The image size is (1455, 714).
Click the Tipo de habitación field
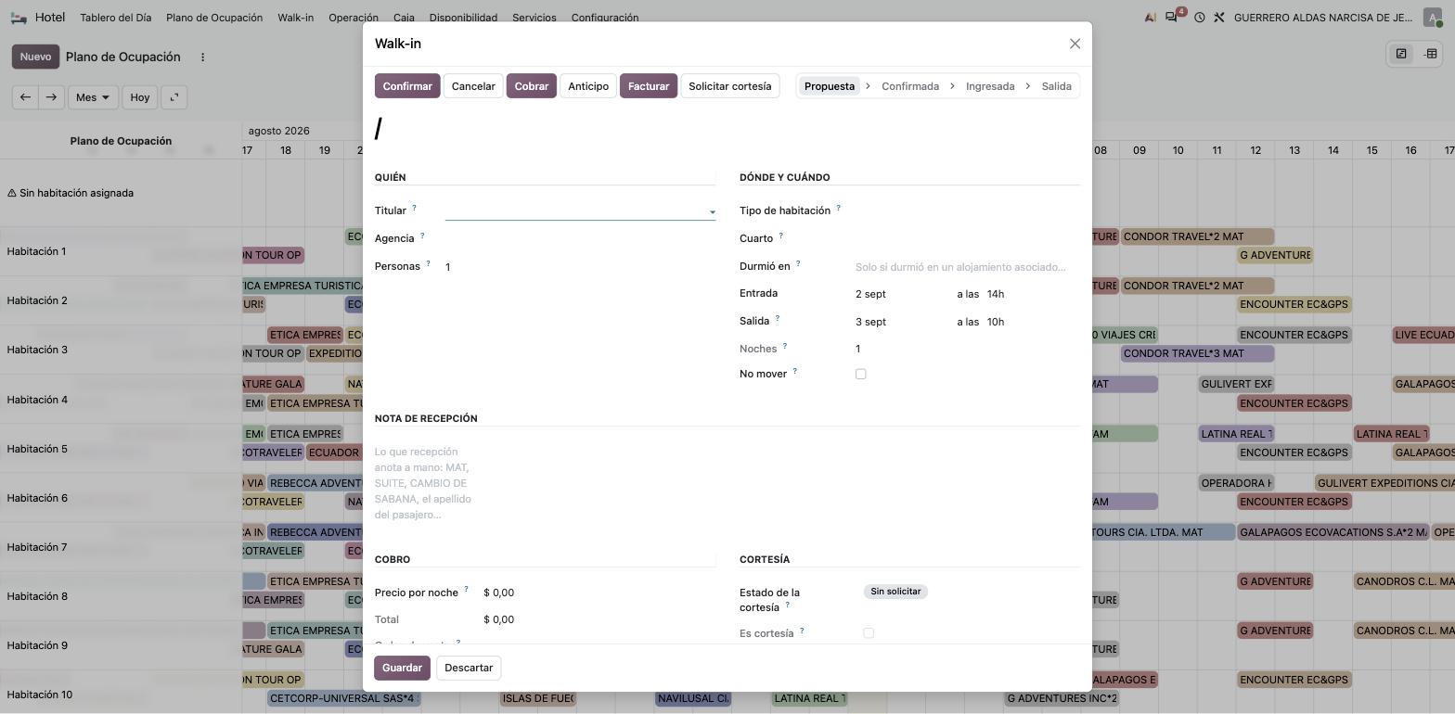(x=968, y=211)
